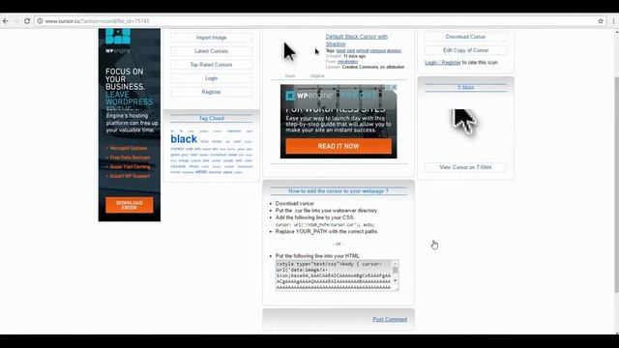Image resolution: width=619 pixels, height=348 pixels.
Task: Select the 'cursor' tag in Tag Cloud
Action: click(177, 149)
